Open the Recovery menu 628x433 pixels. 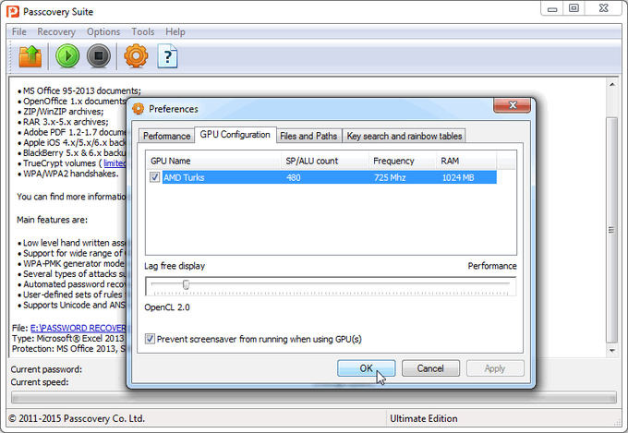click(x=56, y=31)
